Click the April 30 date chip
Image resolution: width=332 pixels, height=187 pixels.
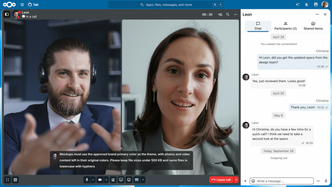click(x=278, y=93)
